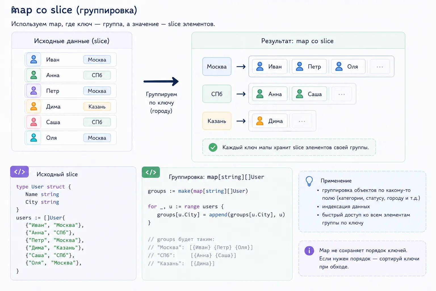
Task: Select the Казань key box in result map
Action: click(x=217, y=121)
